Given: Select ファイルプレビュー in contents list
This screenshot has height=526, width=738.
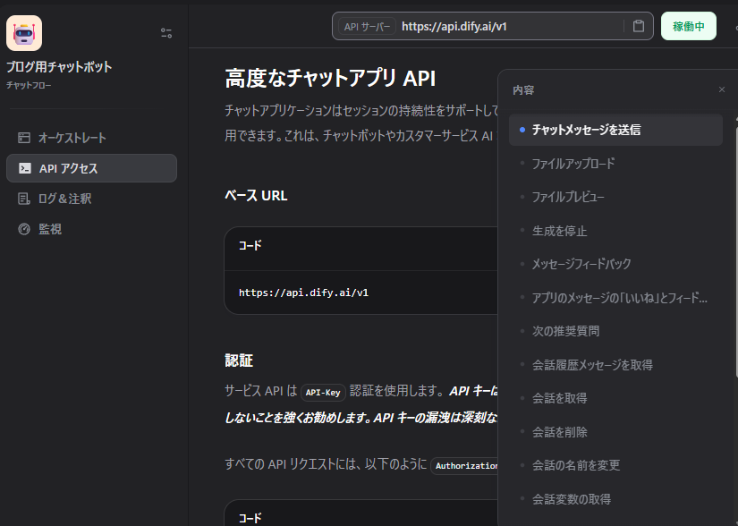Looking at the screenshot, I should click(568, 197).
